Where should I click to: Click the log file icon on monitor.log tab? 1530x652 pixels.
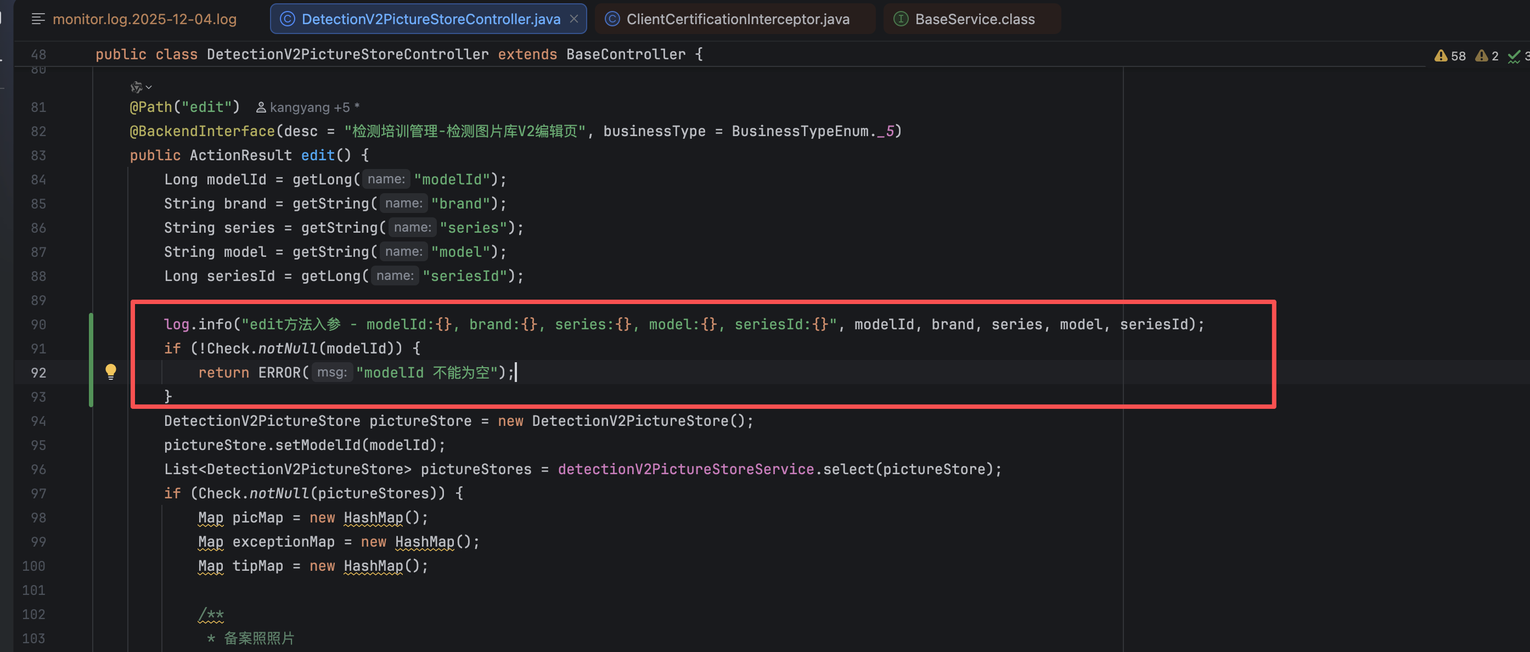click(x=38, y=19)
